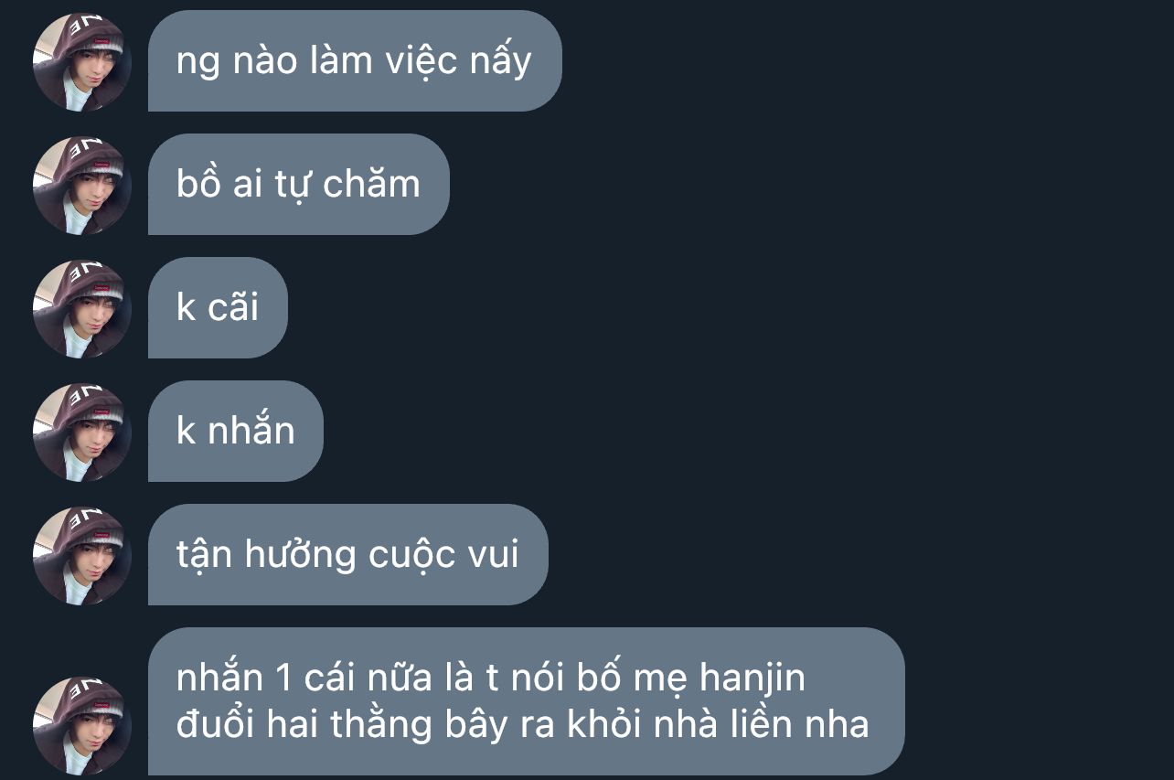Click the word "nấy" in the first message
Image resolution: width=1174 pixels, height=780 pixels.
500,62
